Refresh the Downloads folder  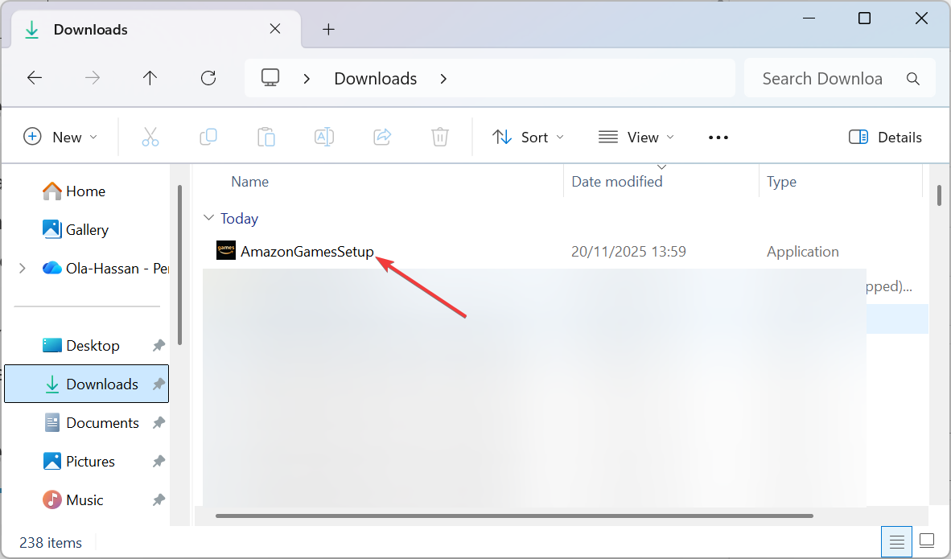pos(208,77)
